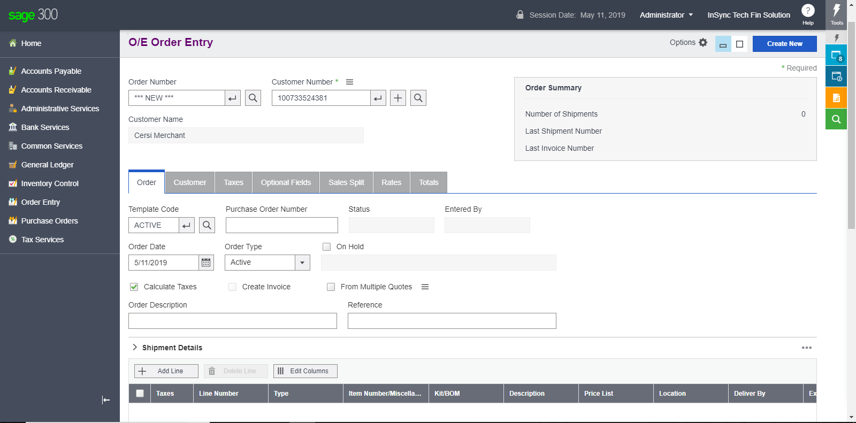Open the Template Code finder magnifier
The width and height of the screenshot is (856, 423).
(207, 225)
